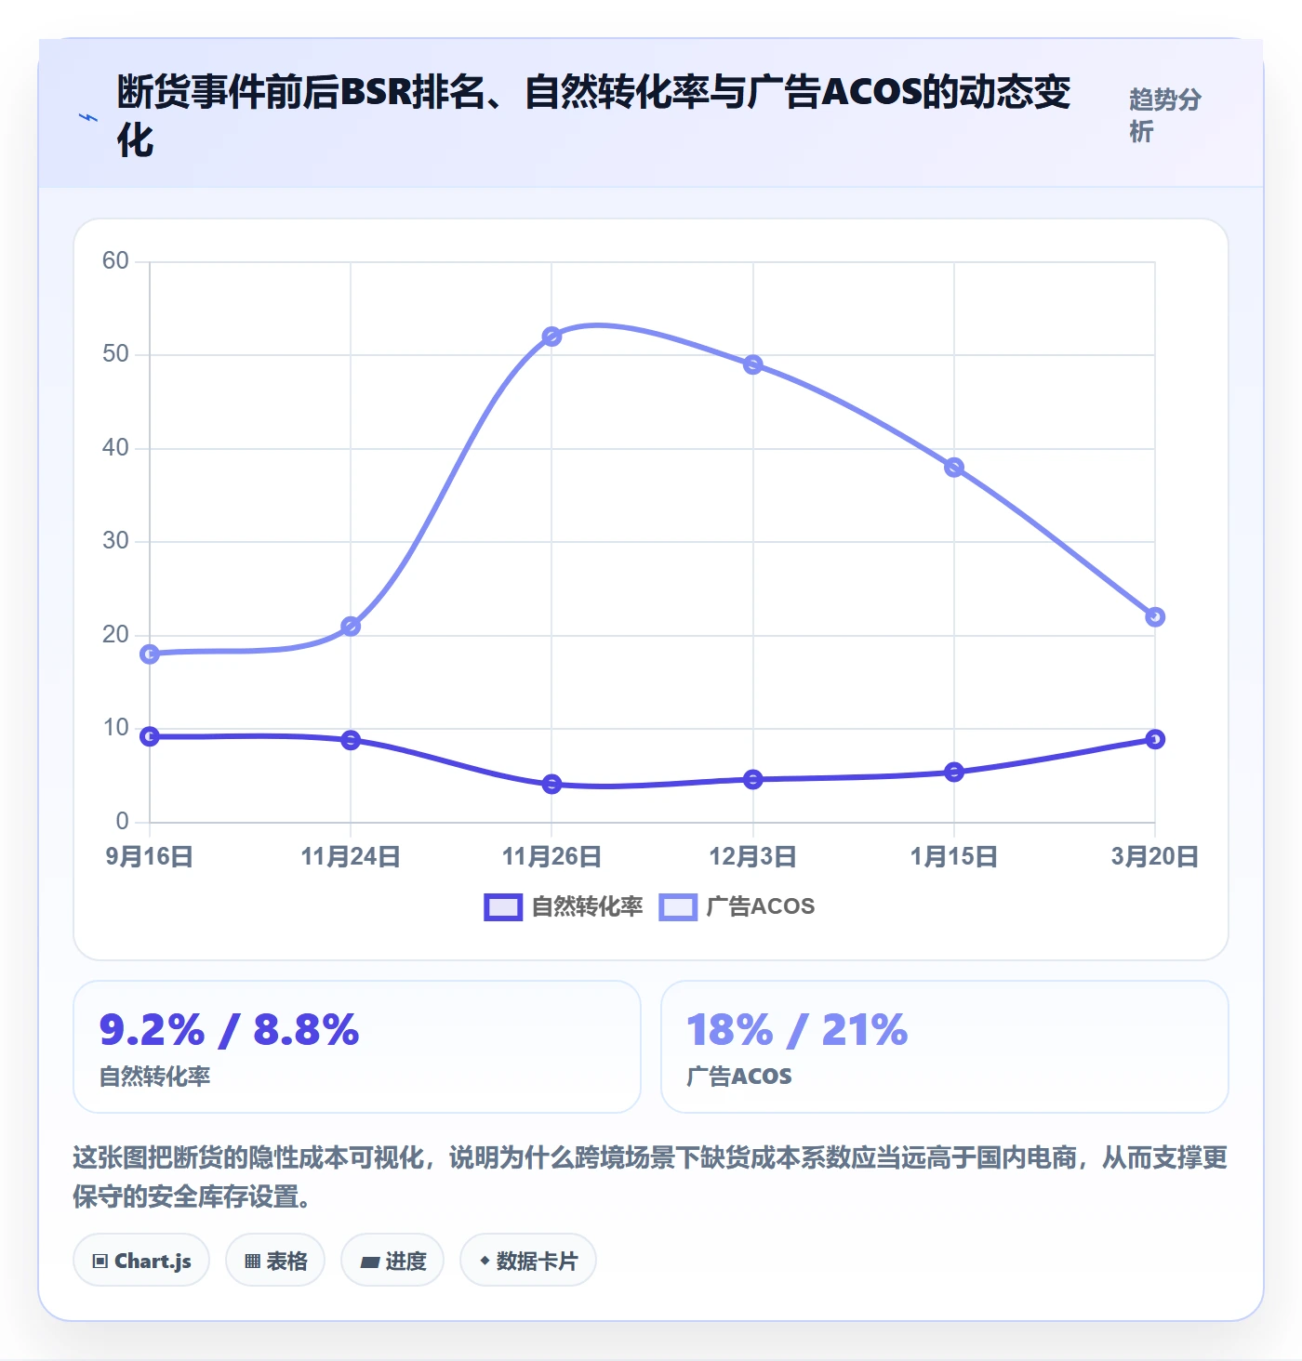The image size is (1302, 1361).
Task: Click the 表格 tag chip
Action: [x=275, y=1261]
